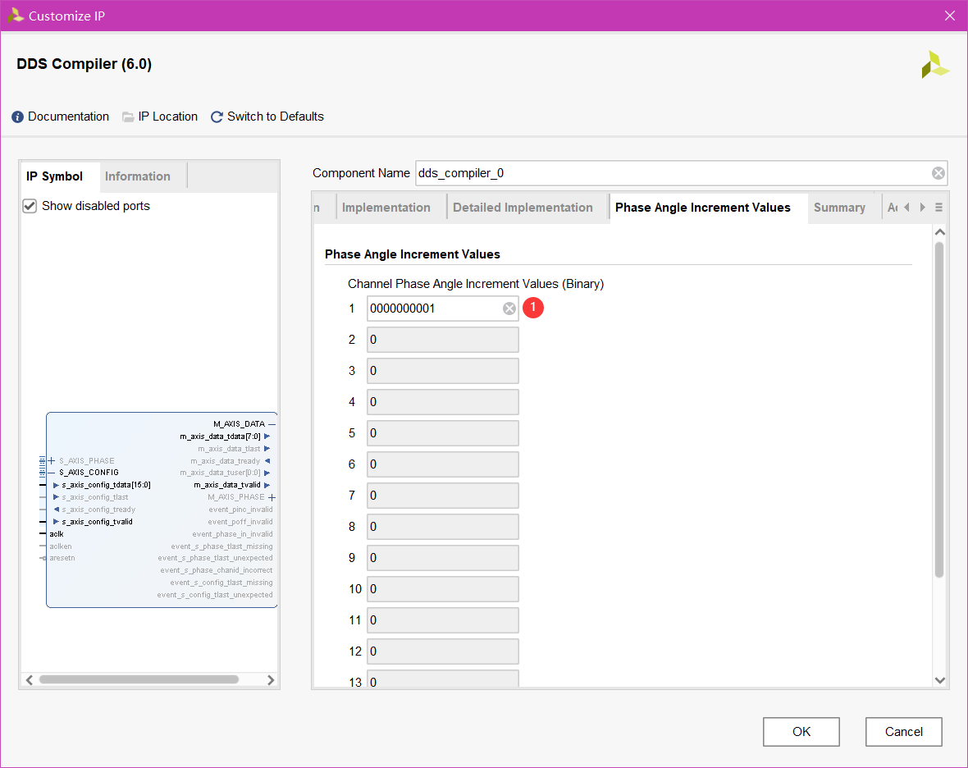Click IP symbol scroll right arrow
Screen dimensions: 968x768
(271, 679)
